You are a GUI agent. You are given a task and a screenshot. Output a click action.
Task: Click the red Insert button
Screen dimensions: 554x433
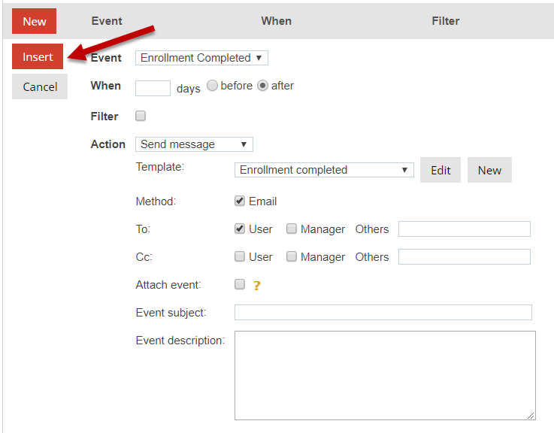38,57
